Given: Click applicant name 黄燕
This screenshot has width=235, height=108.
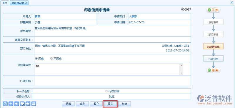Looking at the screenshot, I should point(37,16).
